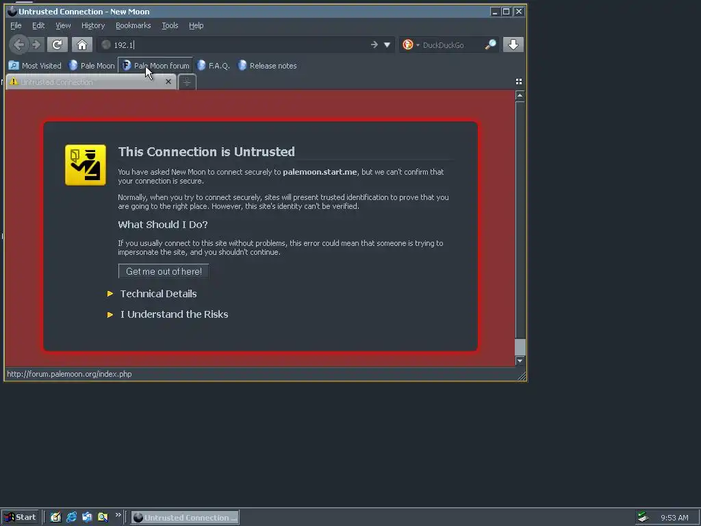Launch Internet Explorer from quick launch
This screenshot has width=701, height=526.
[x=71, y=517]
